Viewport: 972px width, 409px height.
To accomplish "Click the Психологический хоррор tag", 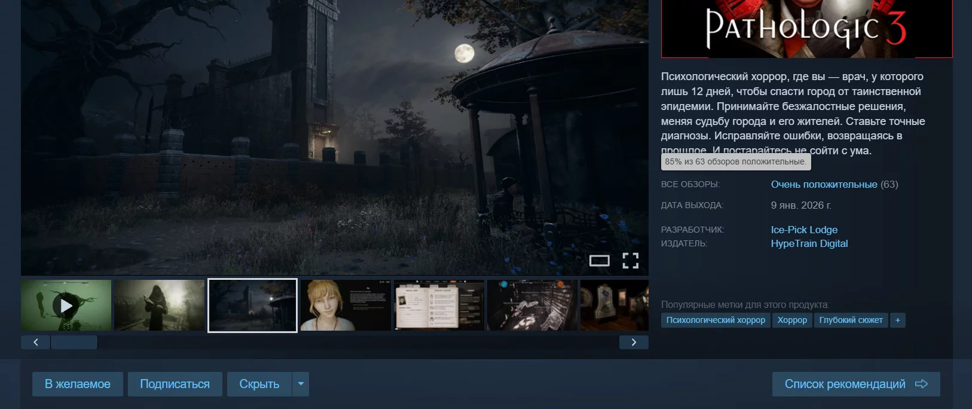I will pos(716,320).
